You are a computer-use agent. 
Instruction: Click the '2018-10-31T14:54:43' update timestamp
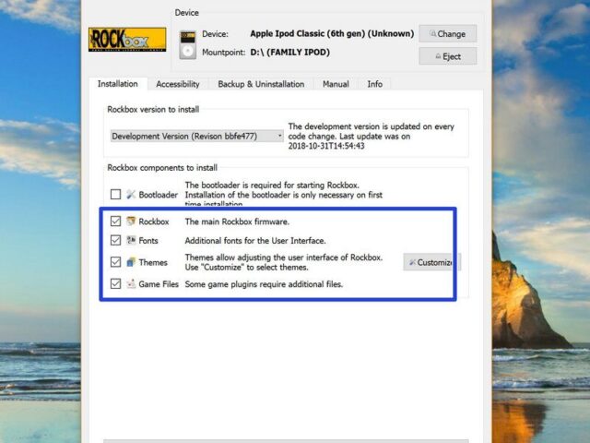click(326, 146)
